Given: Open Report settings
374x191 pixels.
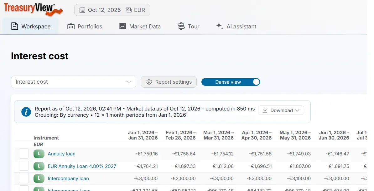Looking at the screenshot, I should click(x=169, y=82).
